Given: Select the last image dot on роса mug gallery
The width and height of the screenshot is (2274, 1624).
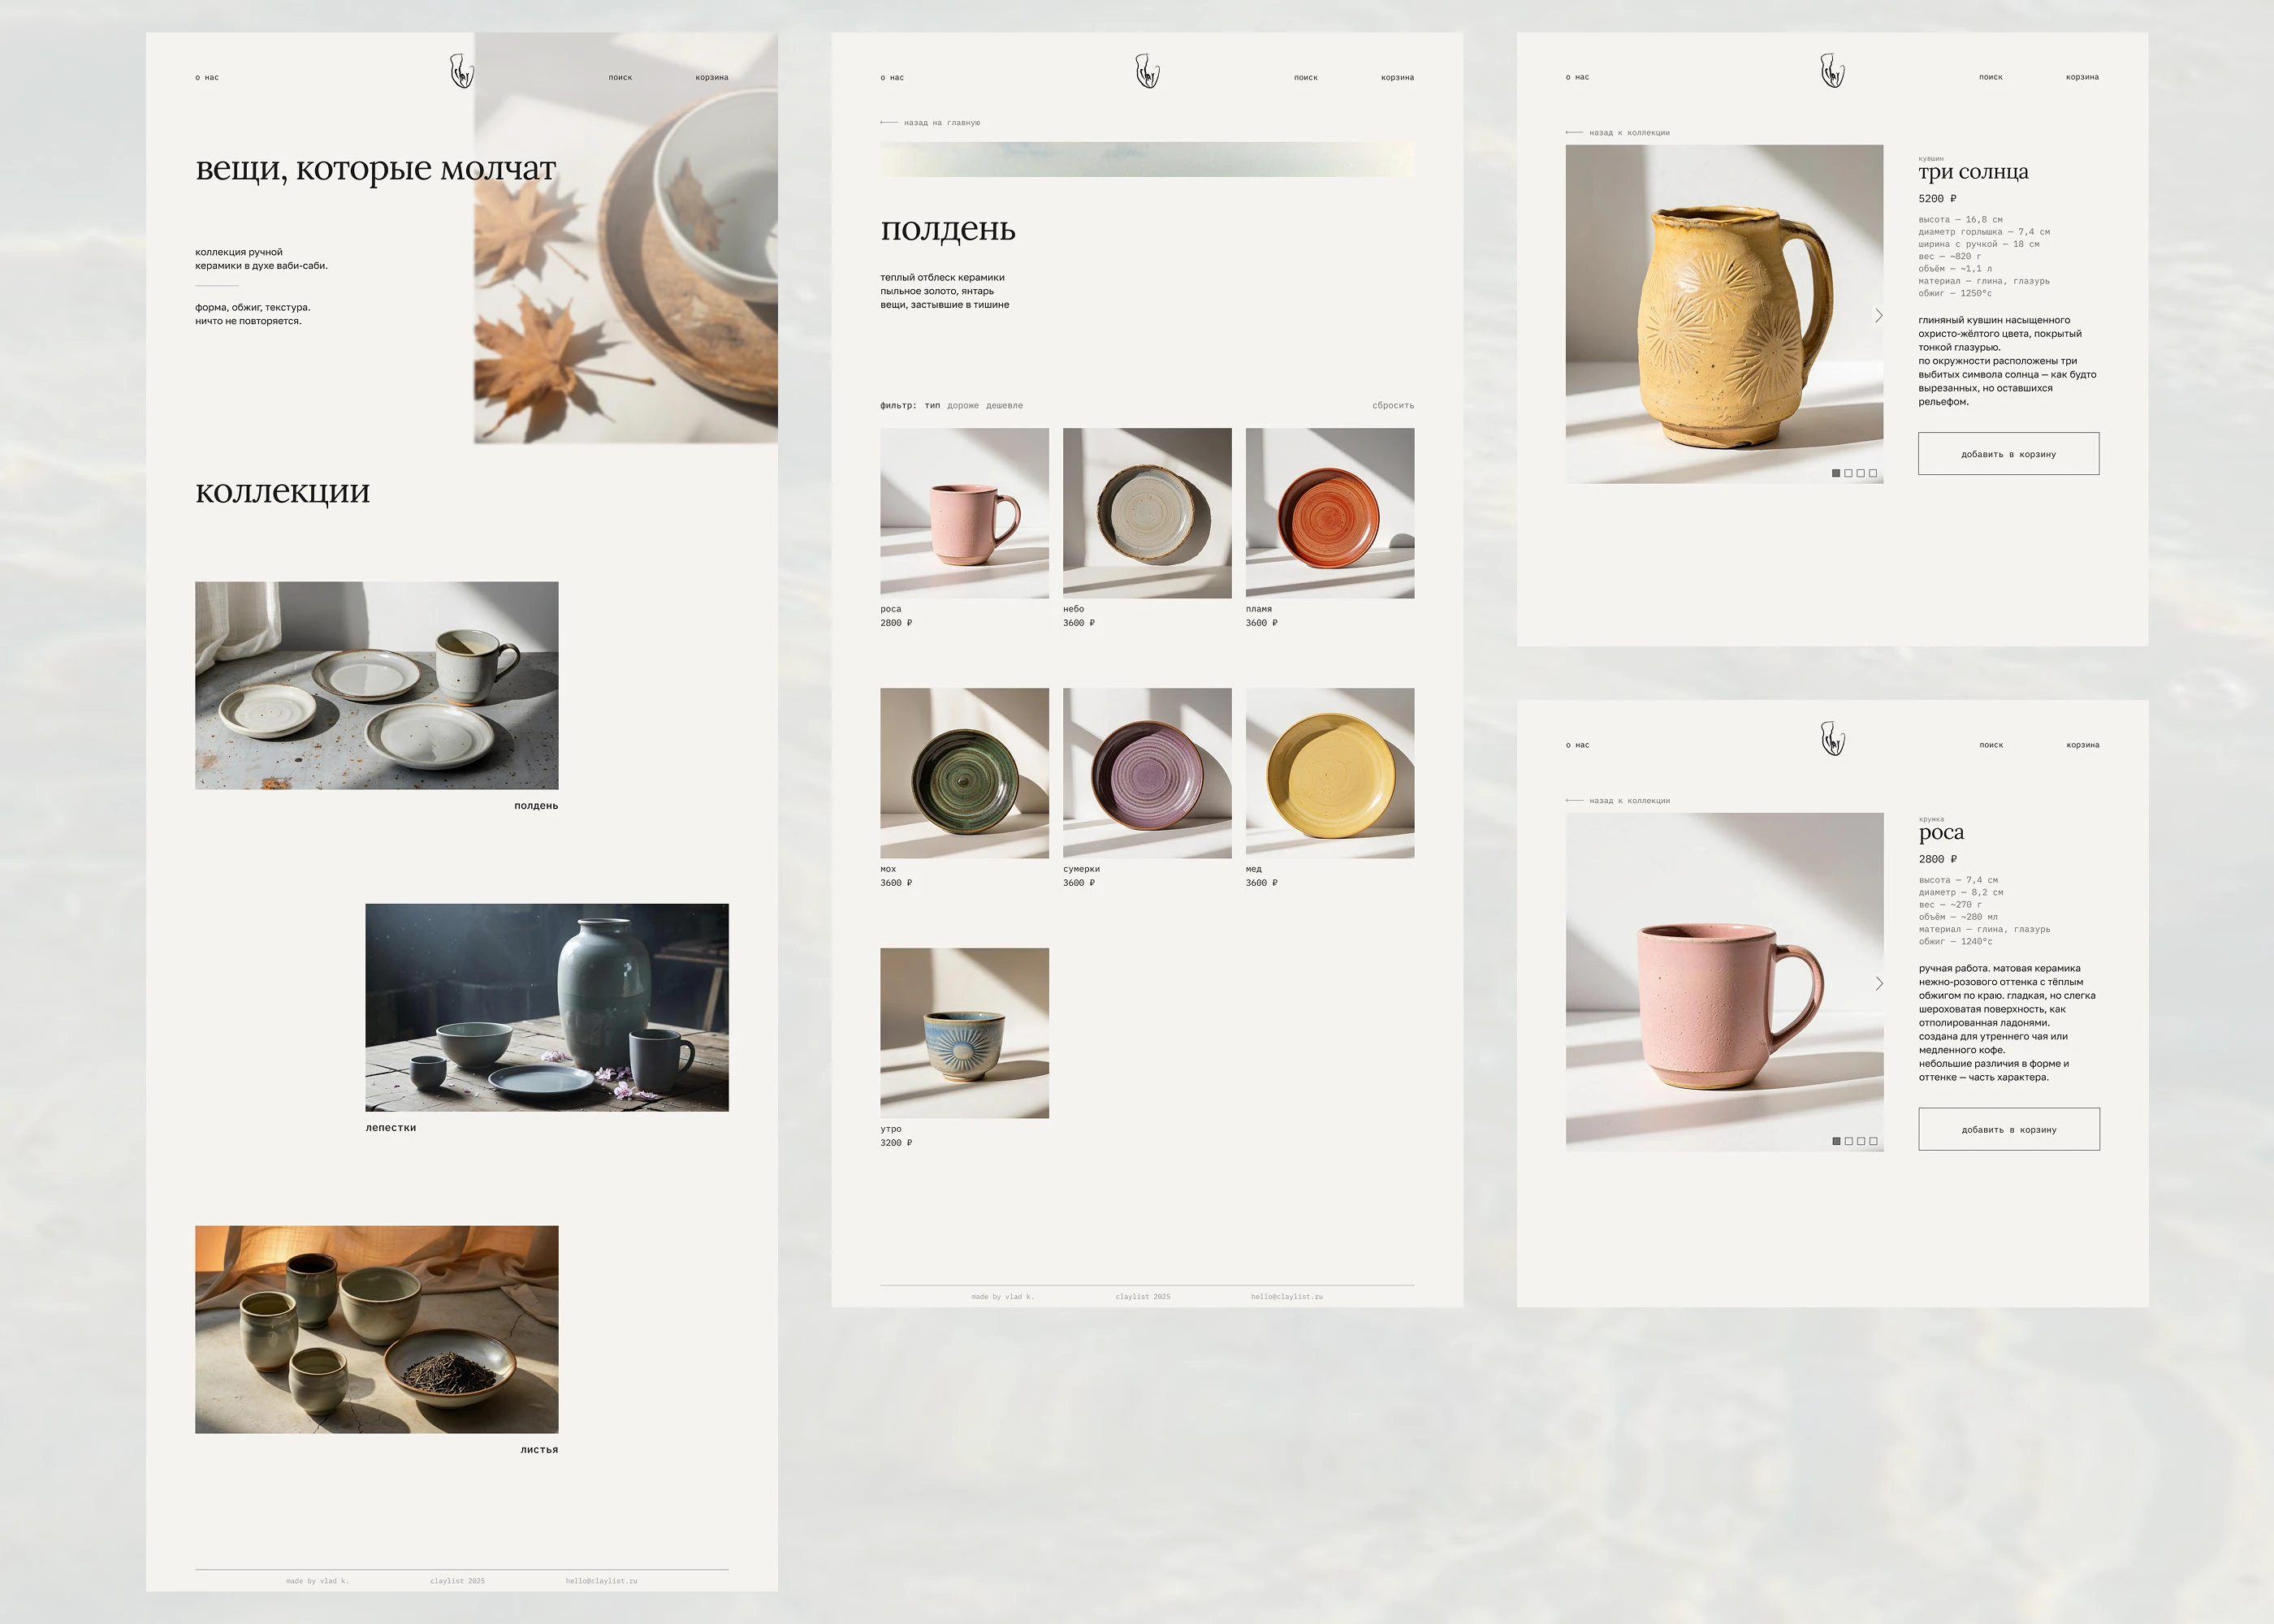Looking at the screenshot, I should coord(1873,1141).
